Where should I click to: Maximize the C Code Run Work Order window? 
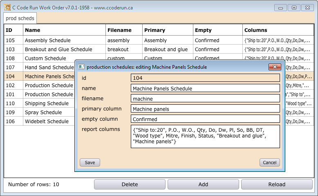tap(294, 8)
